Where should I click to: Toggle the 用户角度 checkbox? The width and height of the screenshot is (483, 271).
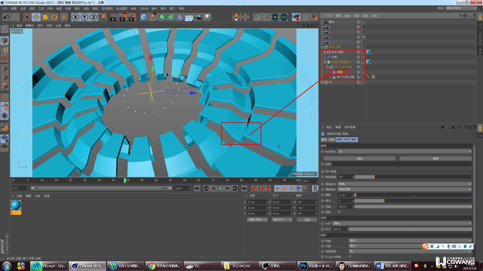(x=339, y=171)
